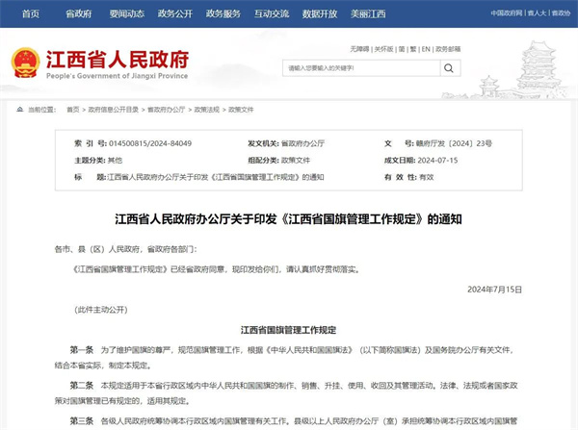Click the home icon beside 当前位置
578x430 pixels.
(20, 110)
